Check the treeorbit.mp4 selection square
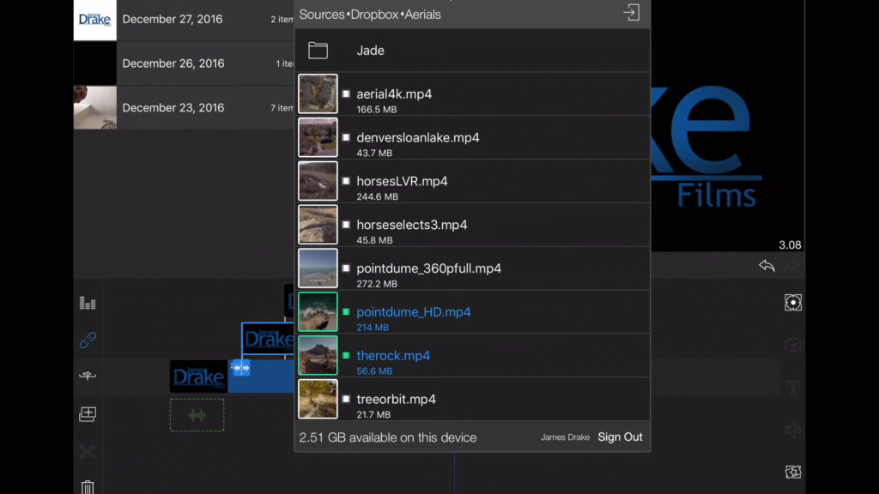 pyautogui.click(x=346, y=399)
